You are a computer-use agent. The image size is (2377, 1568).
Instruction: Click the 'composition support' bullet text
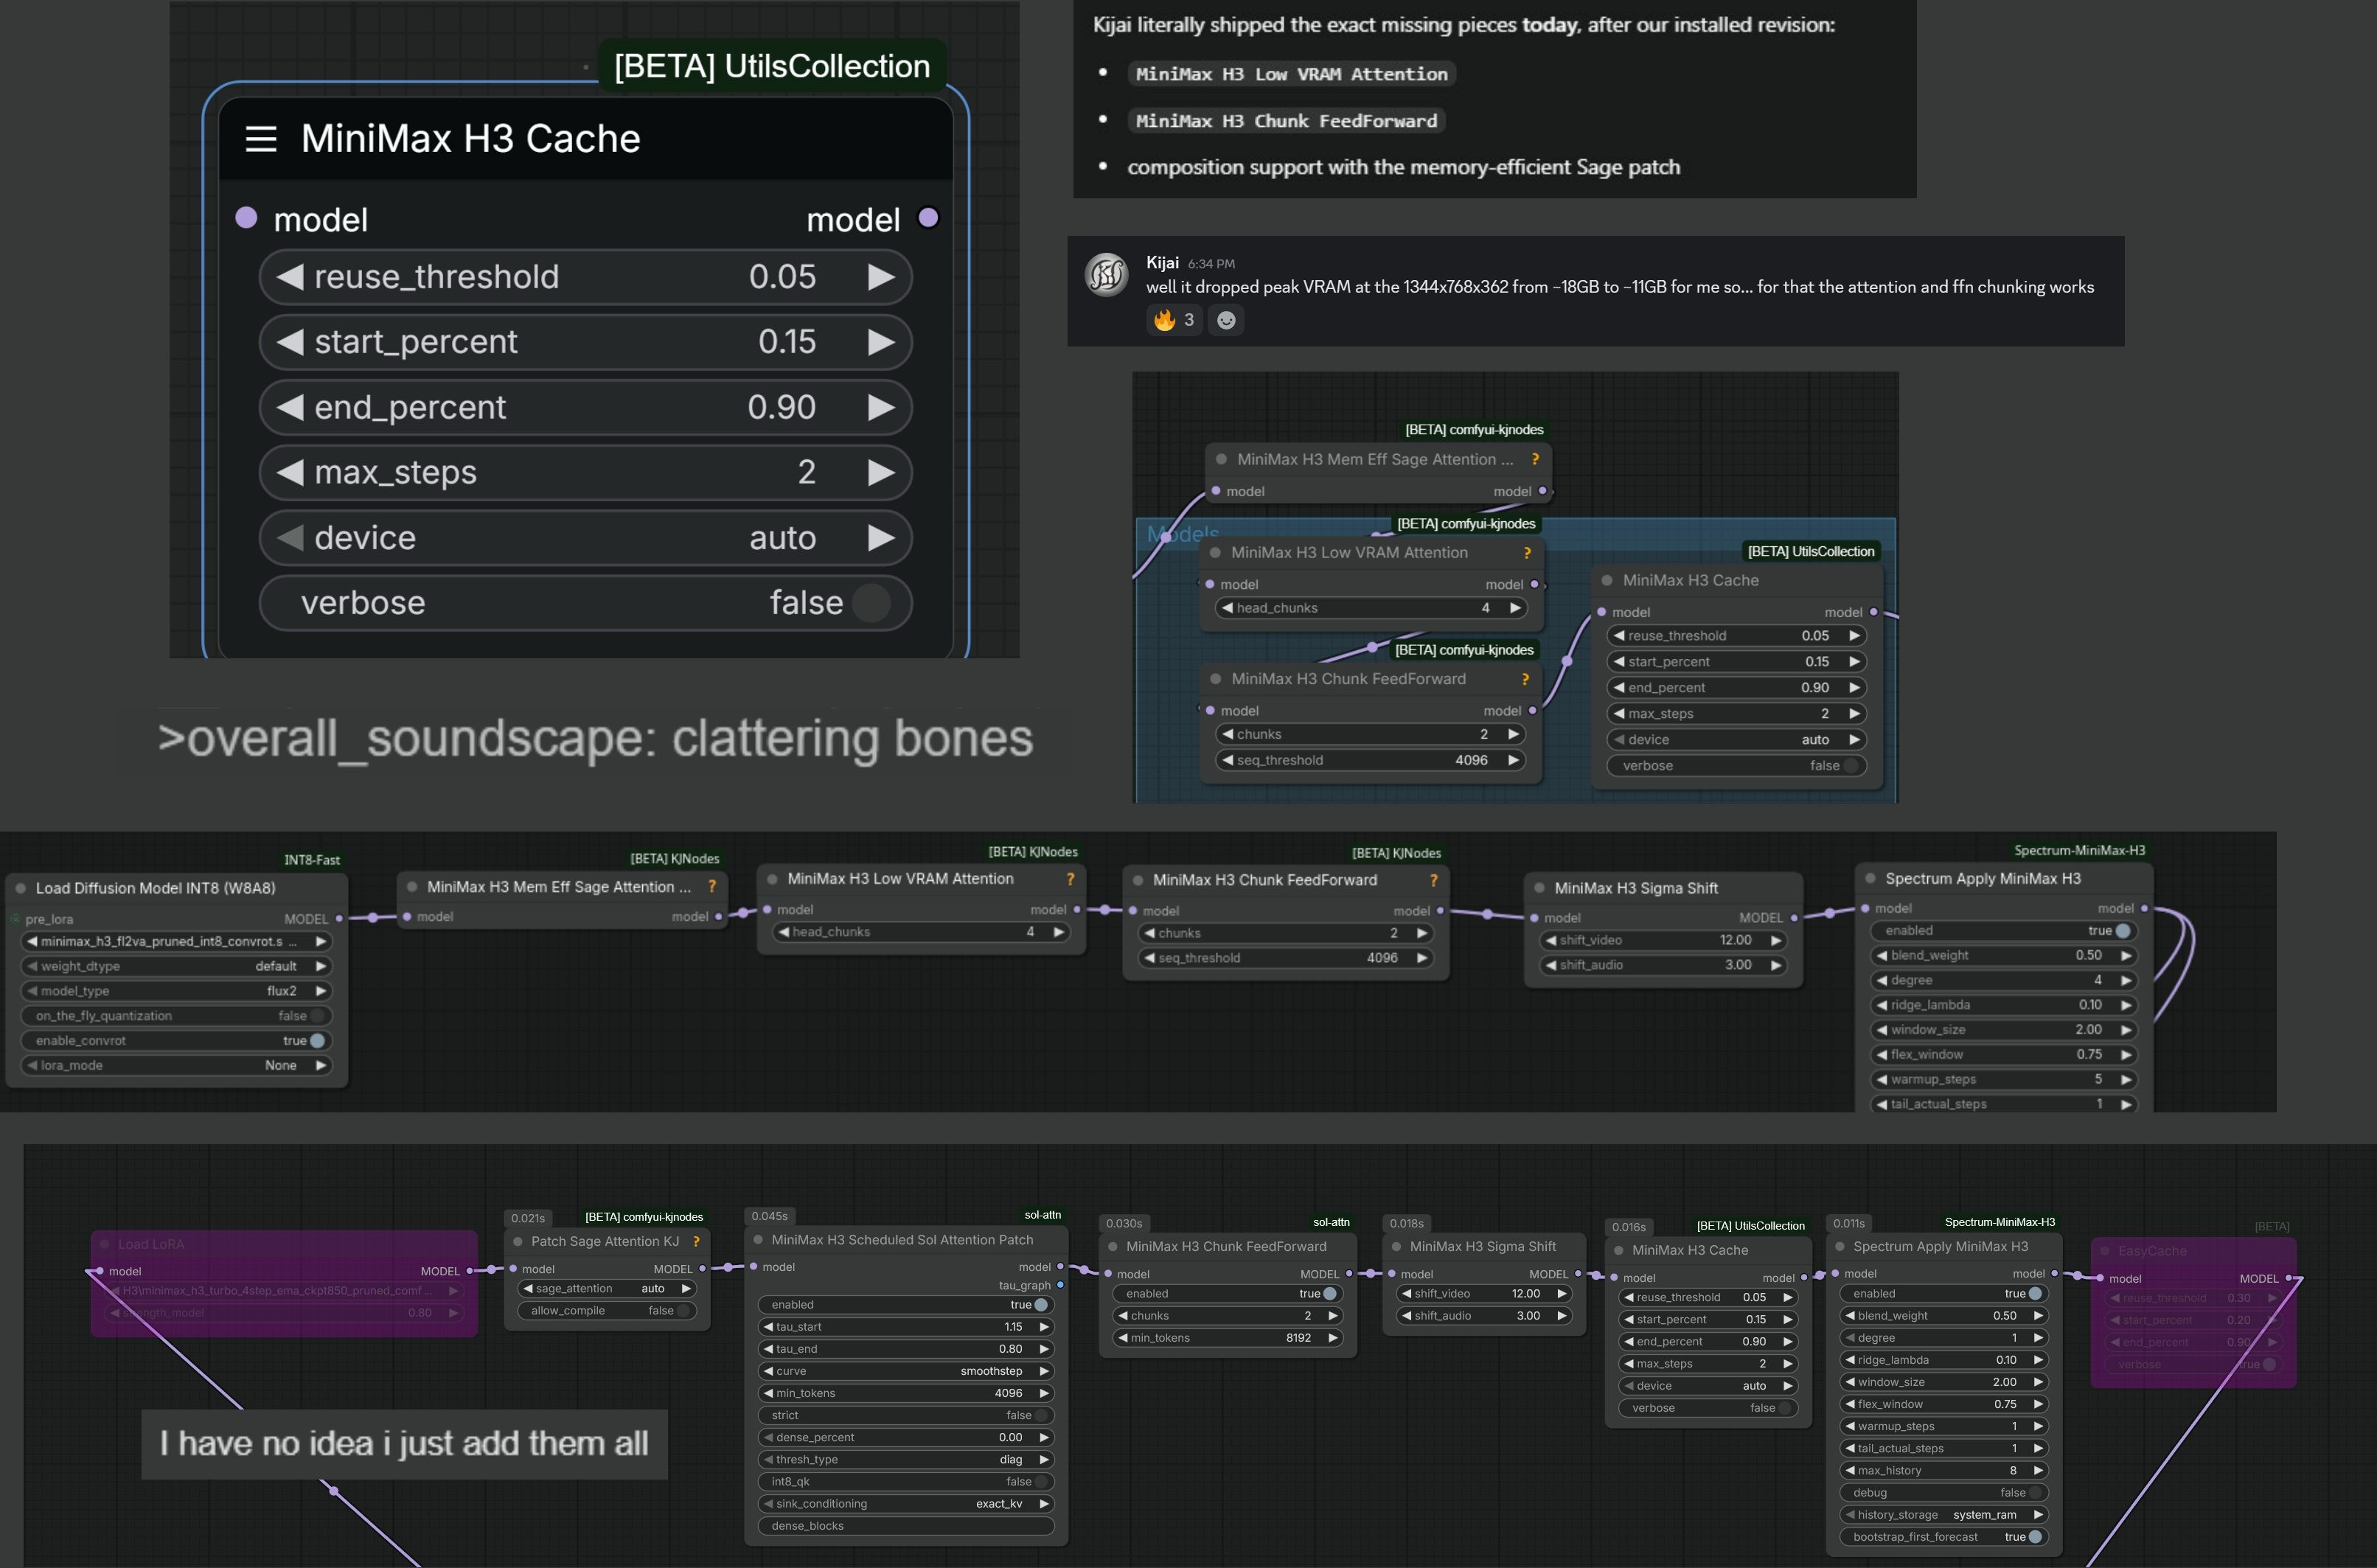1403,167
